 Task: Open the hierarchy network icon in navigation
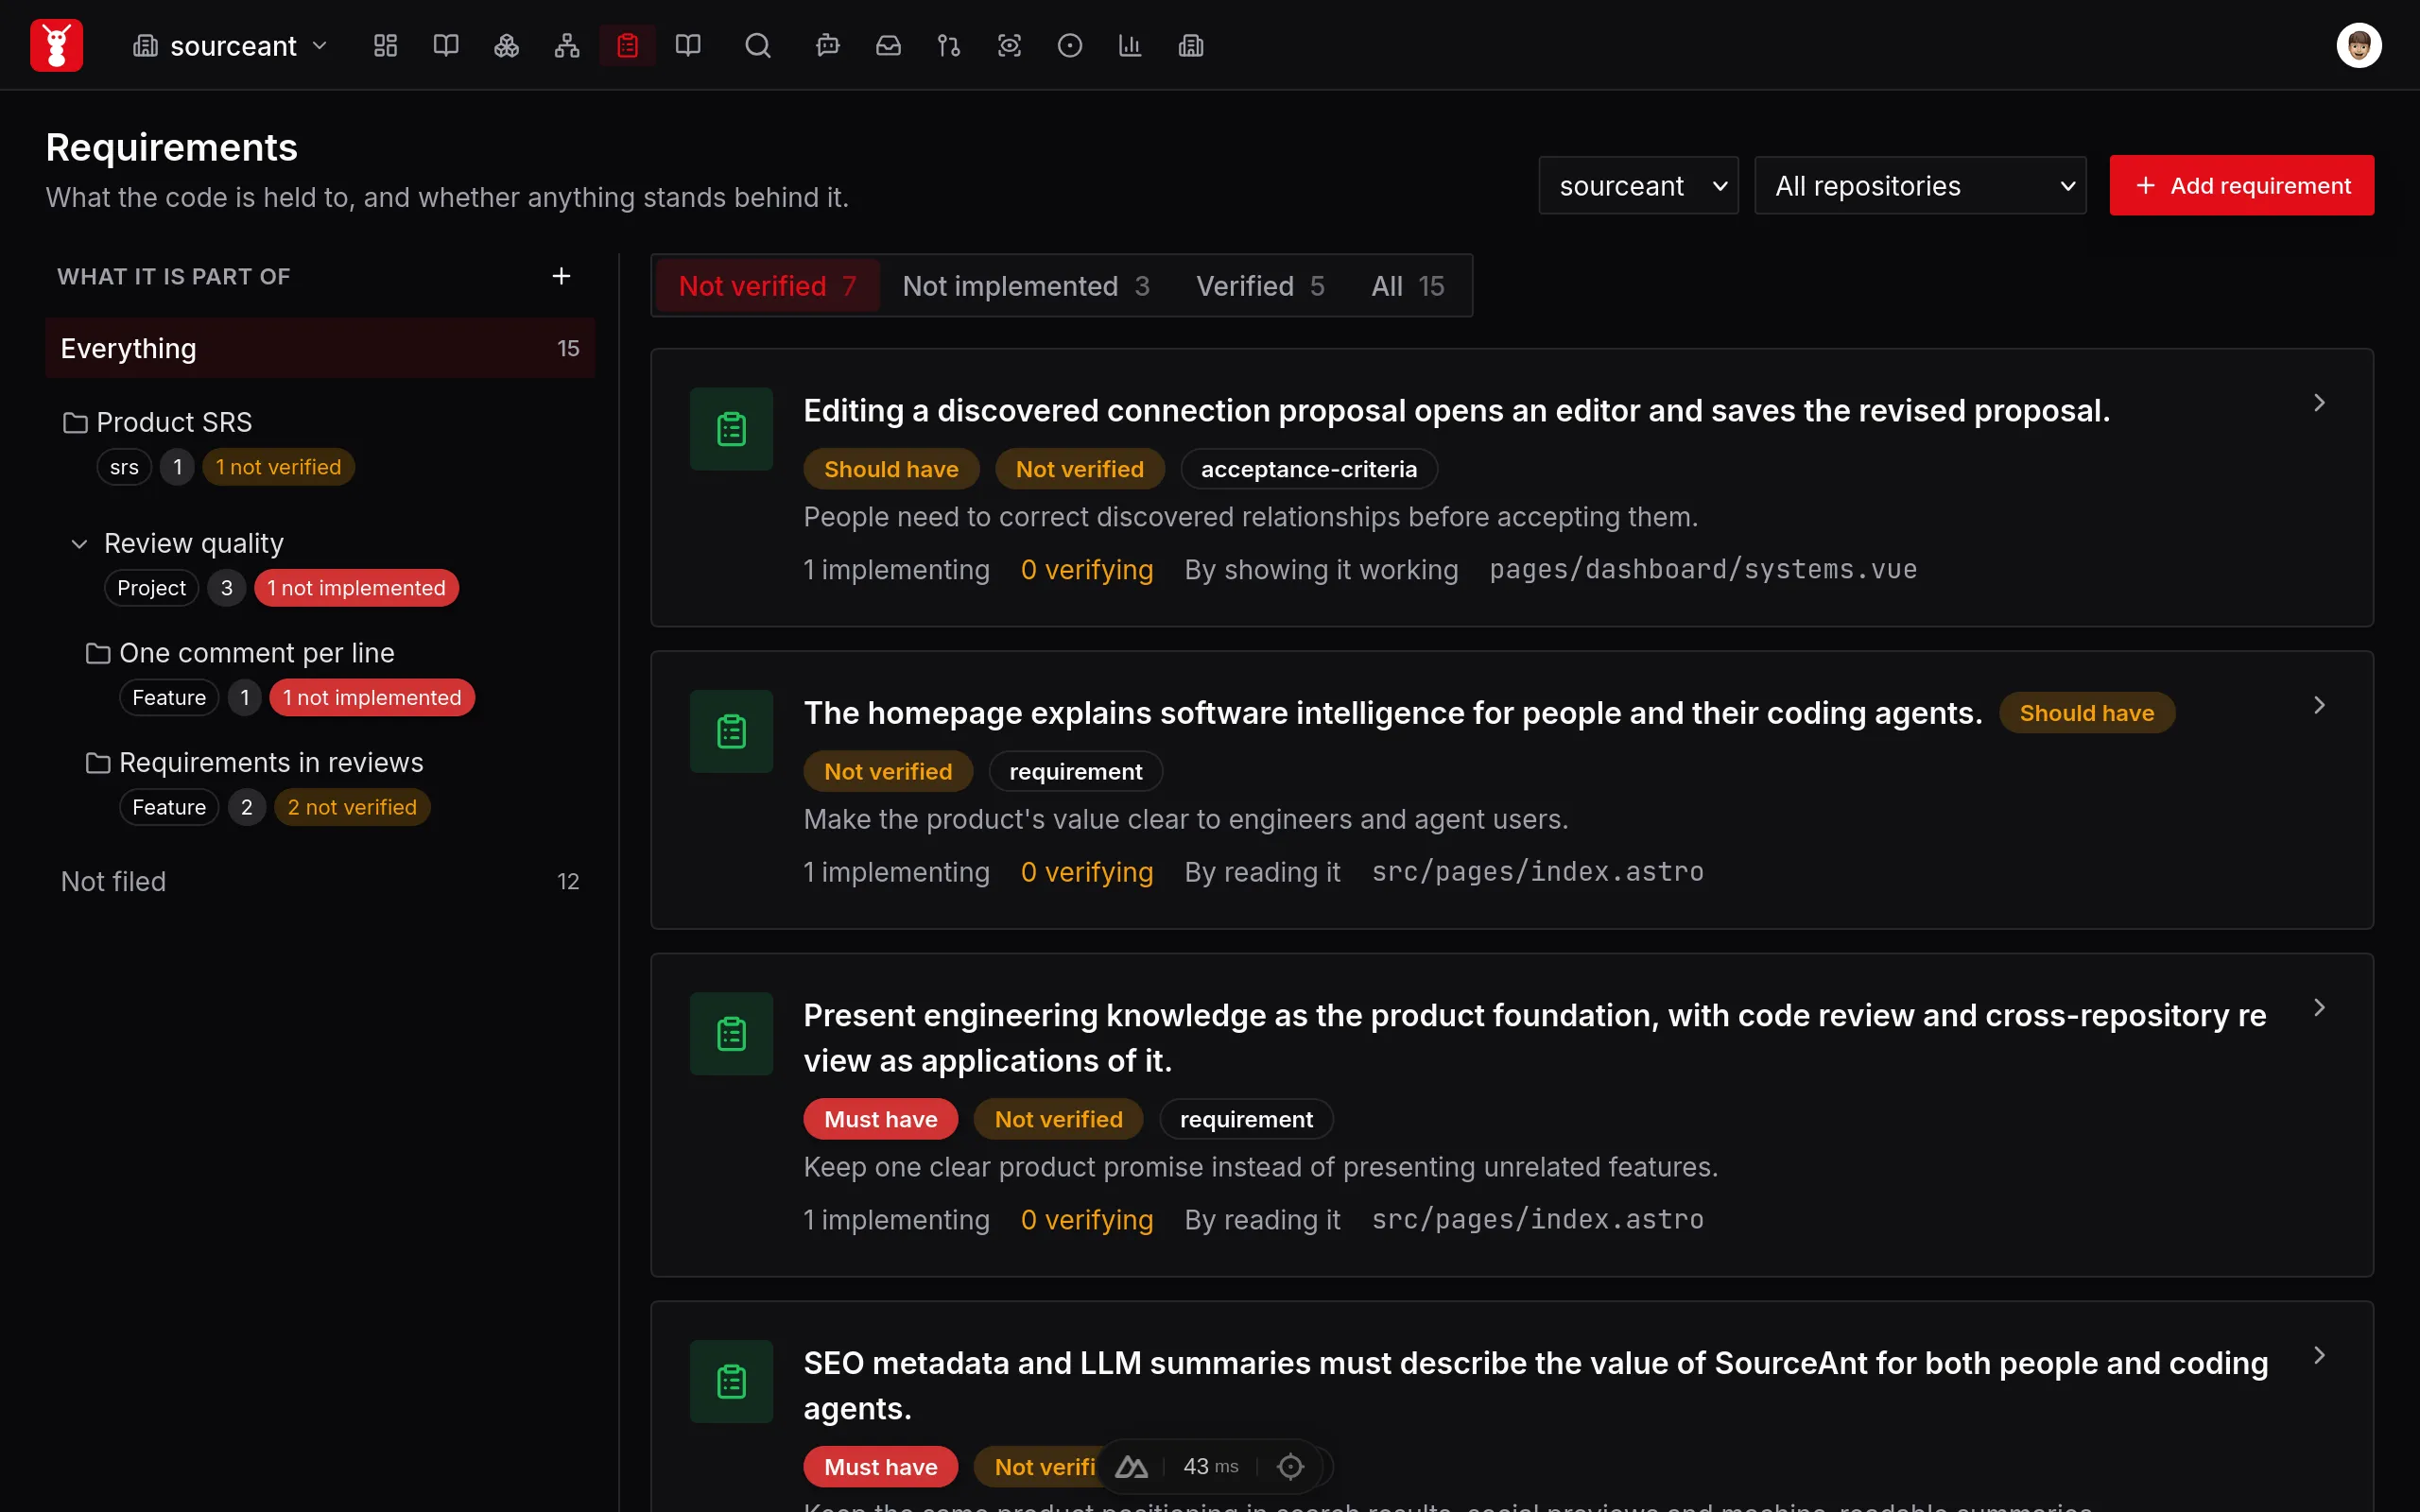click(x=567, y=45)
